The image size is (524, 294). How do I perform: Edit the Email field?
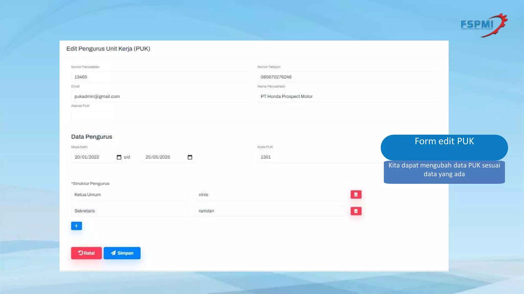(x=160, y=96)
